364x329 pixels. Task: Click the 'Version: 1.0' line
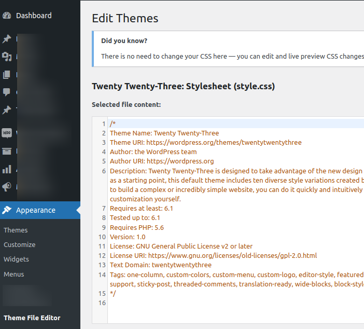pos(128,237)
